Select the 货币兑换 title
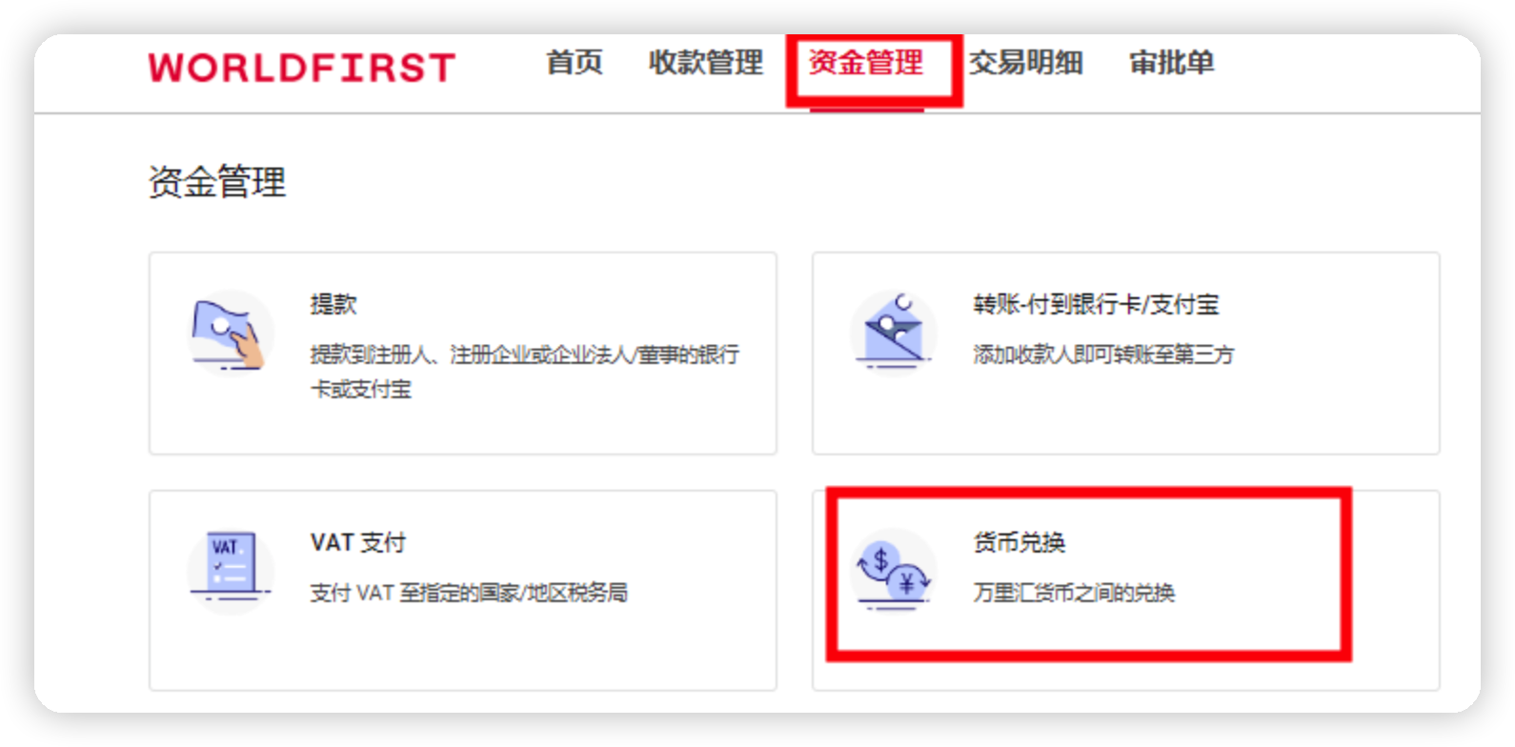This screenshot has width=1515, height=747. [1020, 542]
